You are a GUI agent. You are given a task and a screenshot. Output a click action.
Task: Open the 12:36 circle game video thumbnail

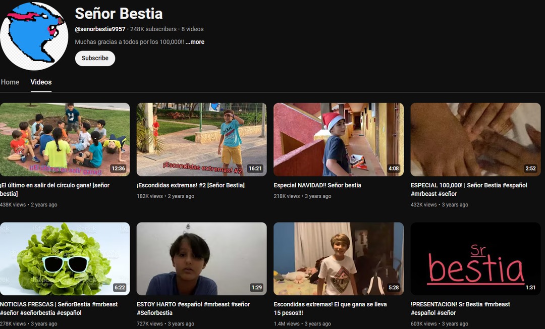pos(65,139)
